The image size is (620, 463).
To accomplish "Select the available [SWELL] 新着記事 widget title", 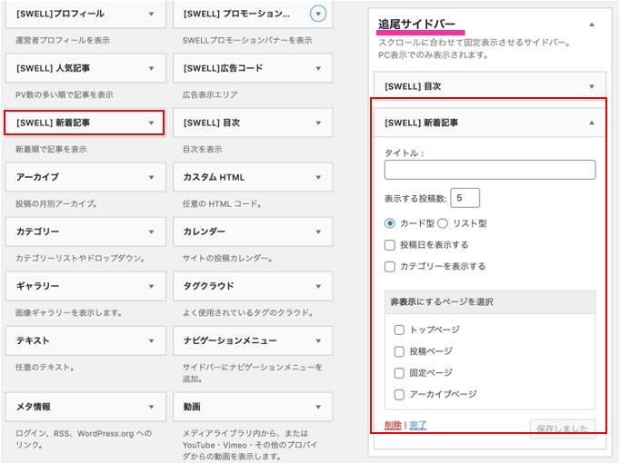I will tap(53, 123).
